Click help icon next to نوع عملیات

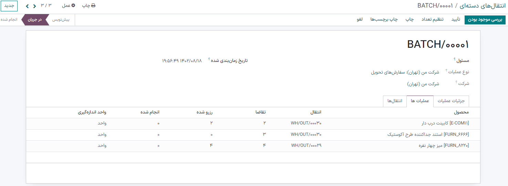[x=446, y=70]
